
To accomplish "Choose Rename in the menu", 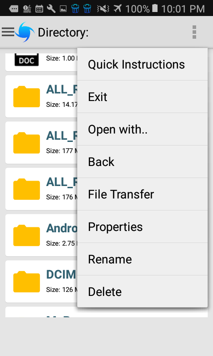I will pyautogui.click(x=142, y=259).
